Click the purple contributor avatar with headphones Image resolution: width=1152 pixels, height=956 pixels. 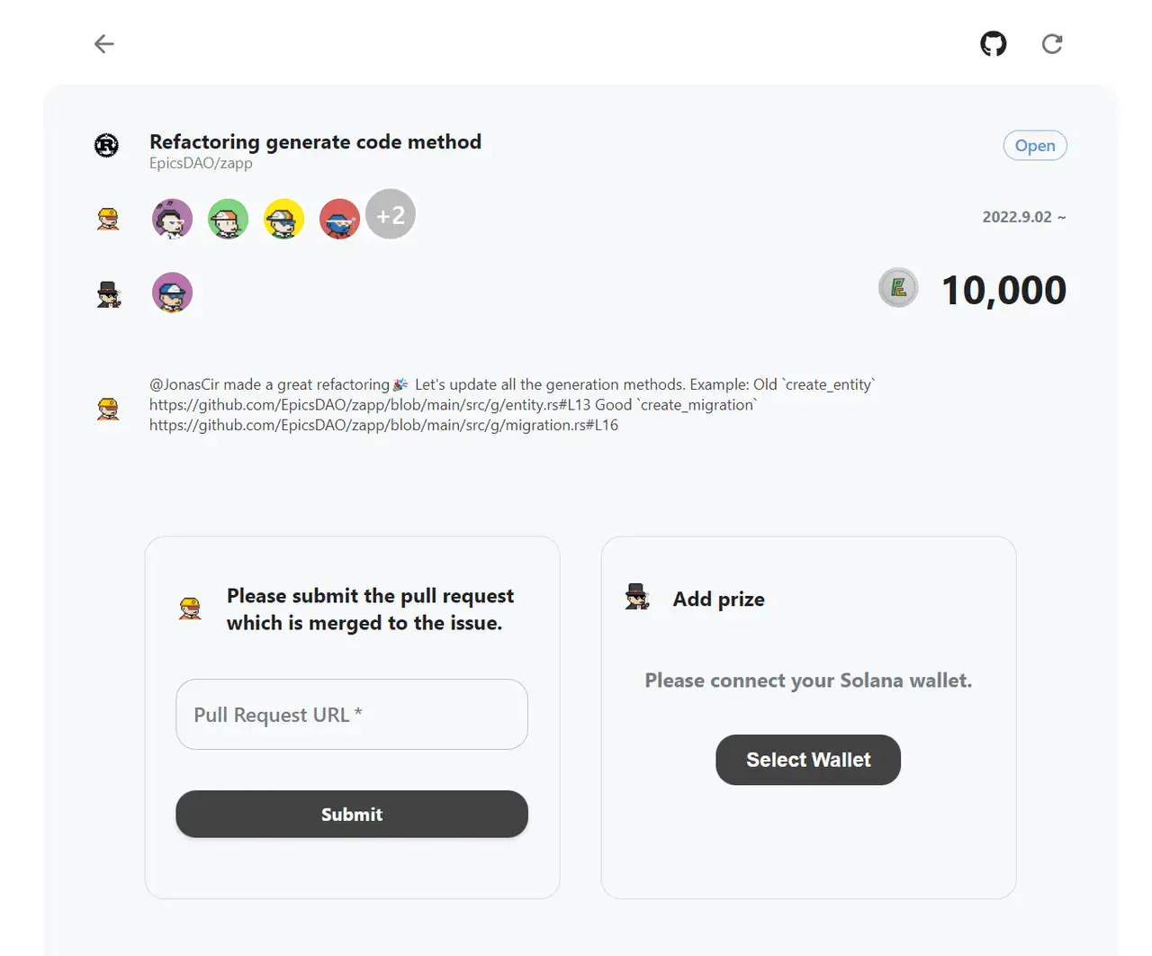tap(172, 219)
